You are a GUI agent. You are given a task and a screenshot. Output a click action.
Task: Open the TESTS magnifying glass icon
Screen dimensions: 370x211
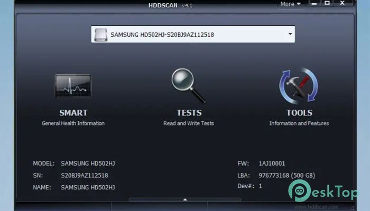pyautogui.click(x=188, y=85)
